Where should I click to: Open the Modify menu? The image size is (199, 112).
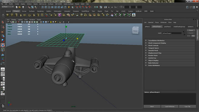11,4
